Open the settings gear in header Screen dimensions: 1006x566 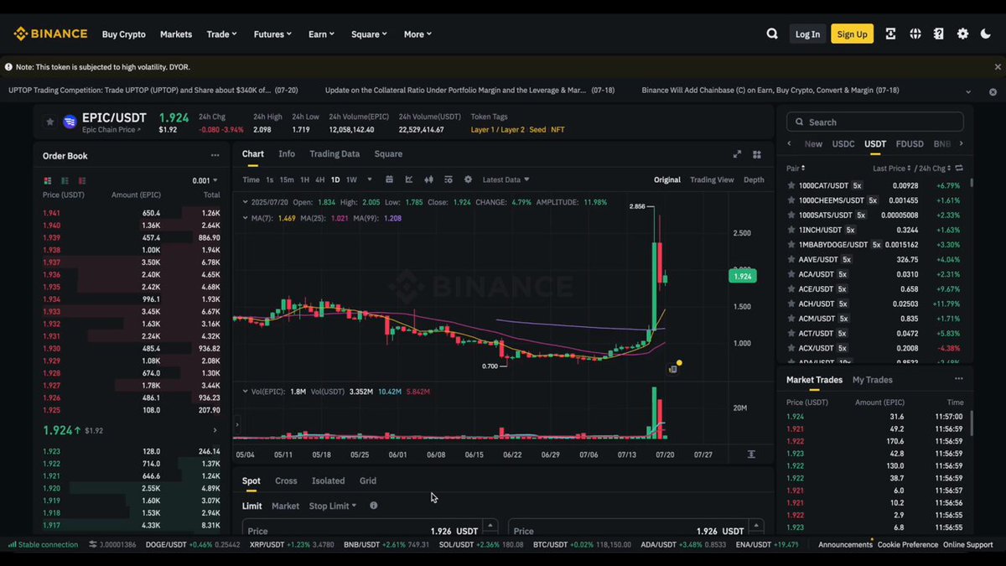pos(962,34)
